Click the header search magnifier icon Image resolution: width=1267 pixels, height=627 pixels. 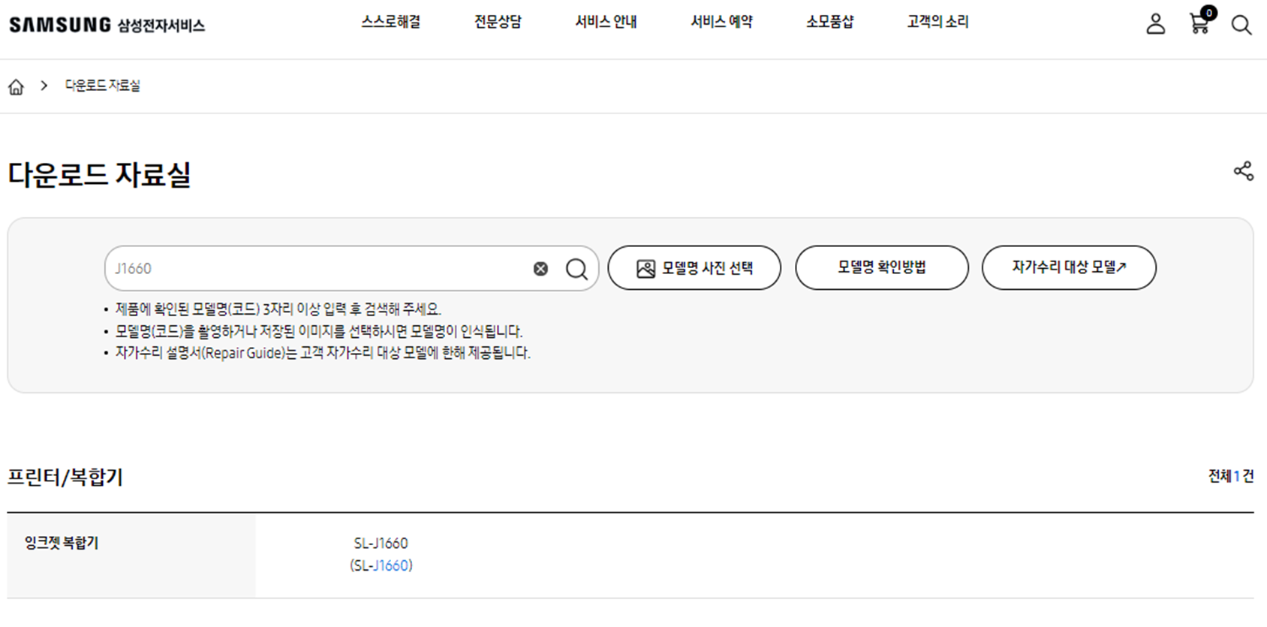1241,25
